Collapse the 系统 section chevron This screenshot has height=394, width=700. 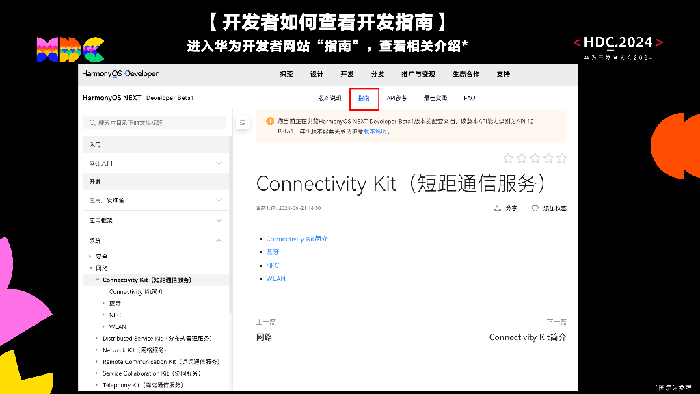pyautogui.click(x=217, y=239)
